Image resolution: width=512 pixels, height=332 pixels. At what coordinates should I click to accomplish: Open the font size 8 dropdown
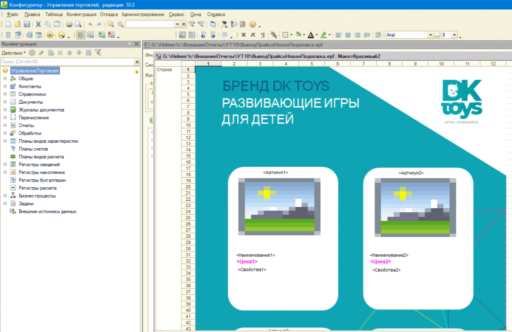(x=454, y=35)
